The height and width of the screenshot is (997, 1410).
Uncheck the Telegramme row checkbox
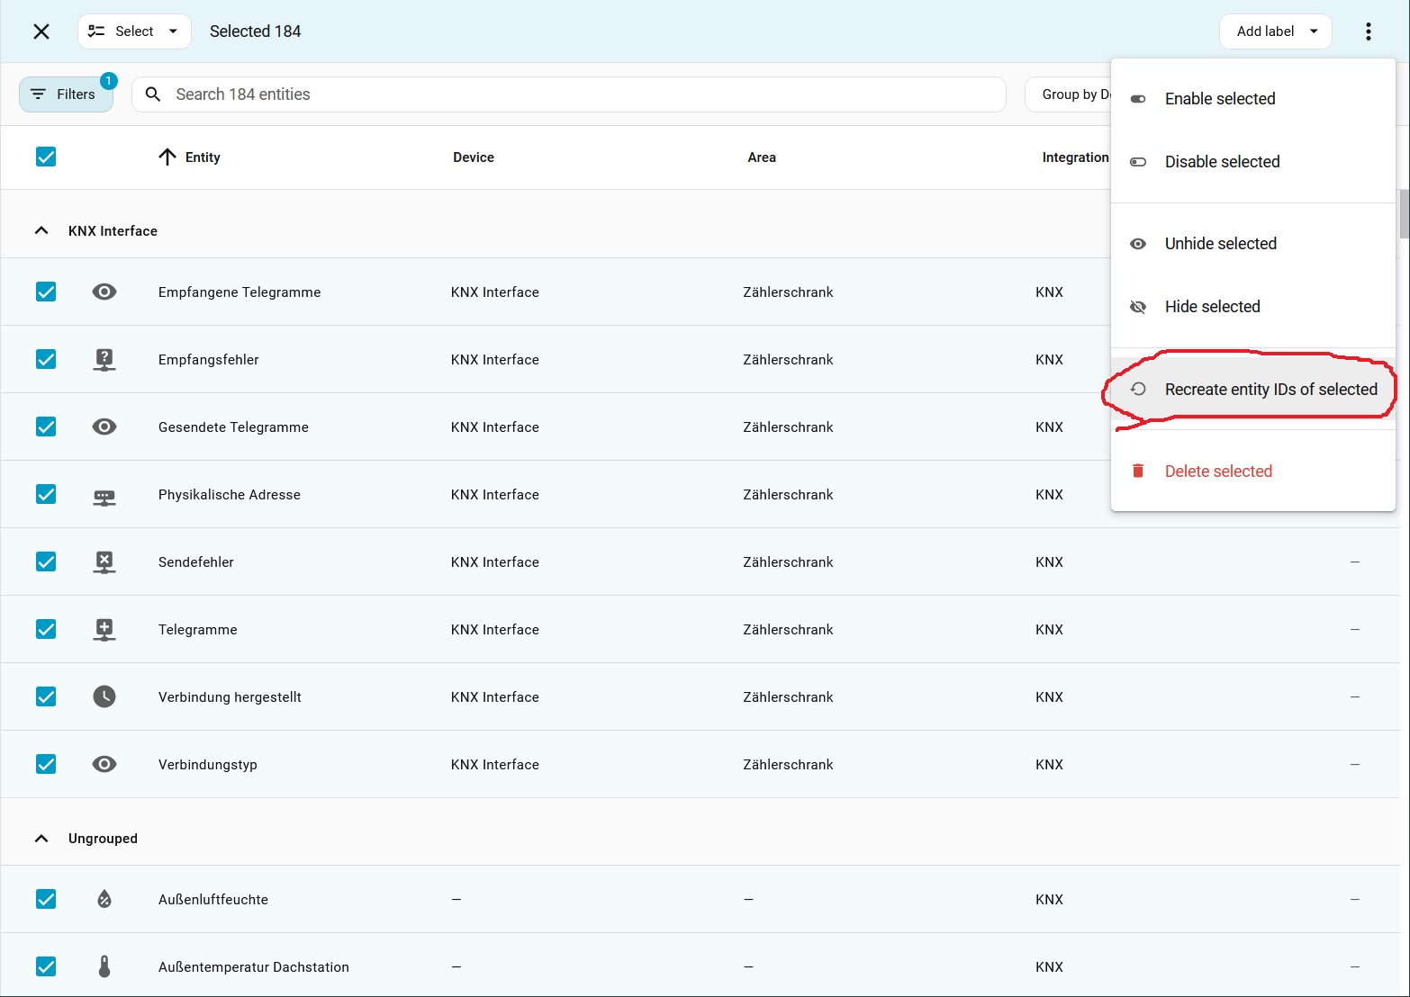(x=46, y=629)
